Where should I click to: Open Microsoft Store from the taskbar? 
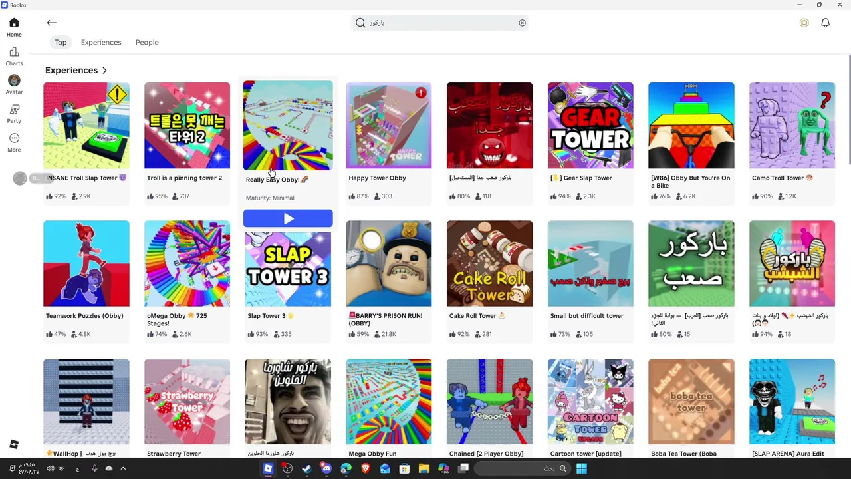tap(404, 468)
